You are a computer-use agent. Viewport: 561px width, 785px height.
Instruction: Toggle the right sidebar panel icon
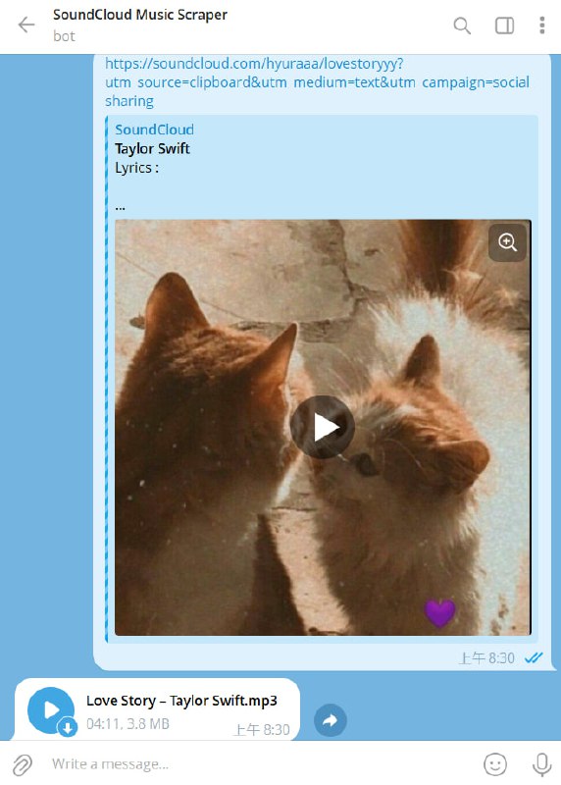[504, 26]
